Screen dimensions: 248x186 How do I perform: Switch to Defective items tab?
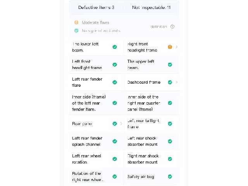(96, 7)
